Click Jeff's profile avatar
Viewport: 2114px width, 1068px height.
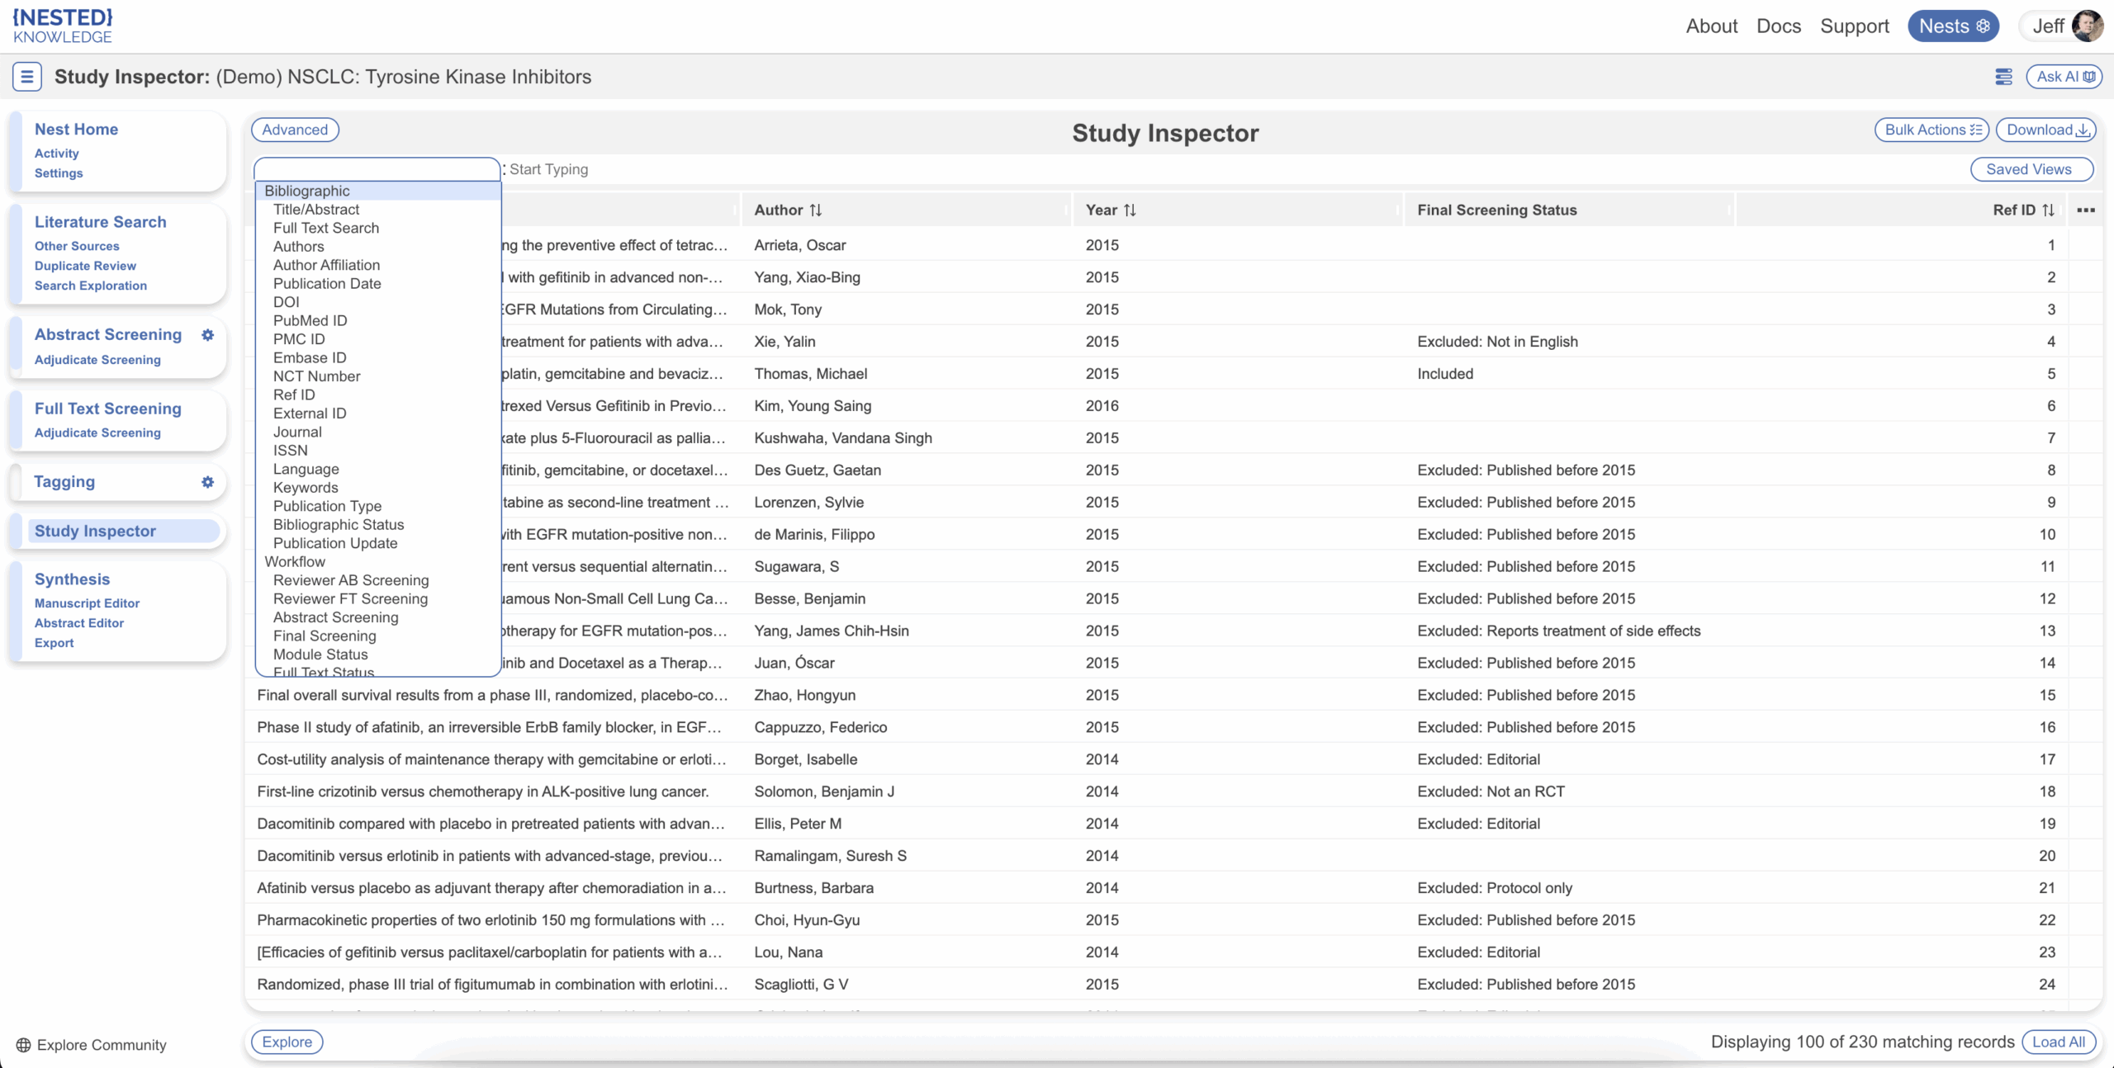(2087, 26)
